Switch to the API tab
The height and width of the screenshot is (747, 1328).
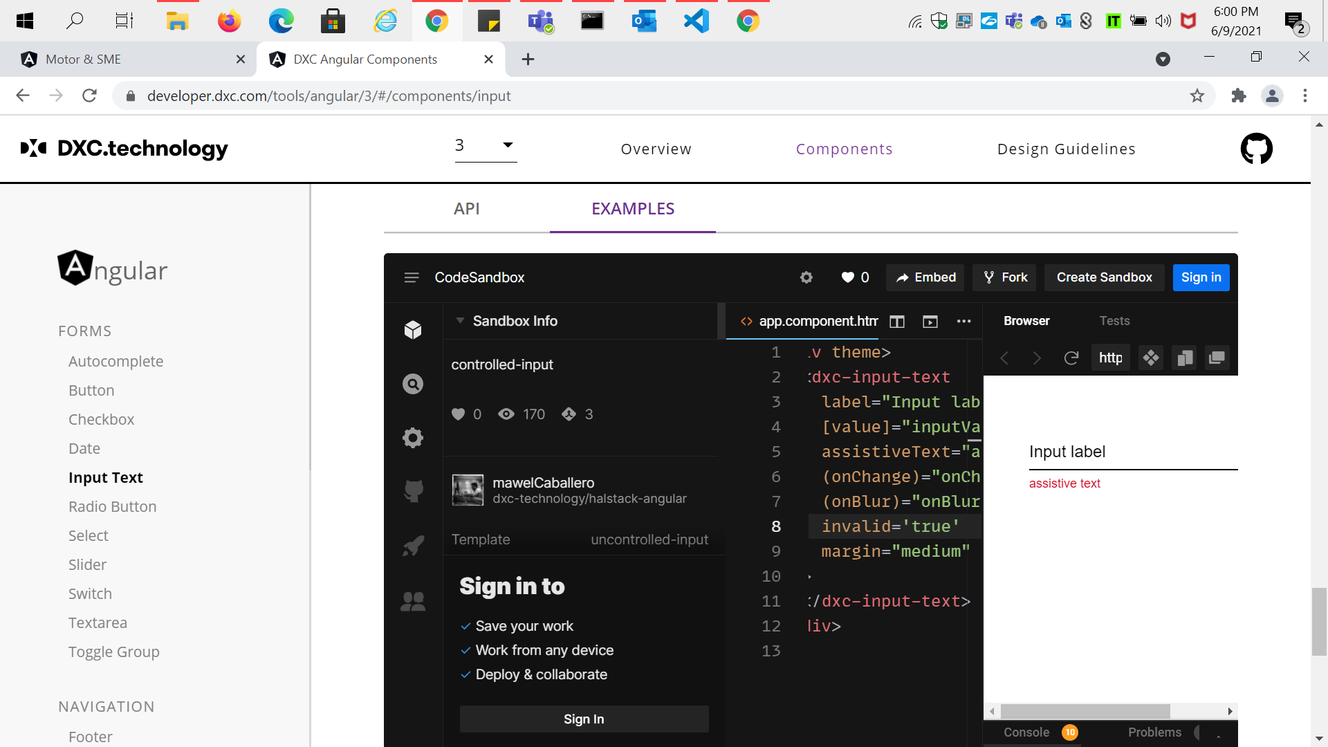pos(466,209)
